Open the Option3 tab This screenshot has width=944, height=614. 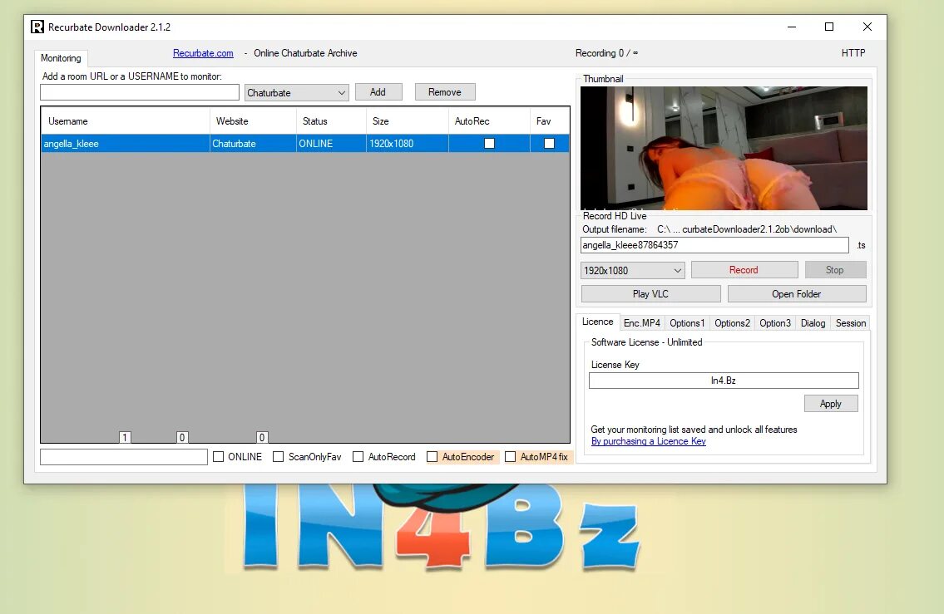[775, 323]
